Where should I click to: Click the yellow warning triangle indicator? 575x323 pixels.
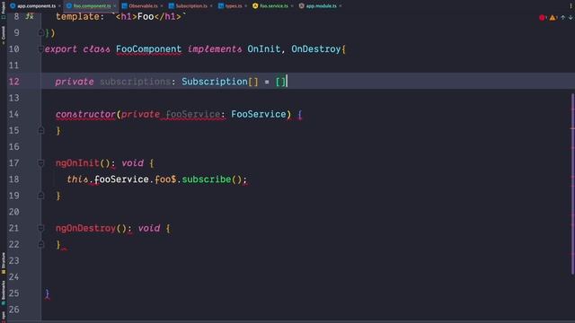tap(553, 18)
